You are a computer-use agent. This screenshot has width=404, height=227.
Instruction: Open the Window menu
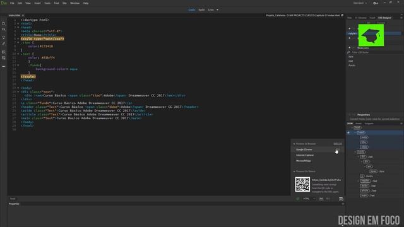coord(74,3)
